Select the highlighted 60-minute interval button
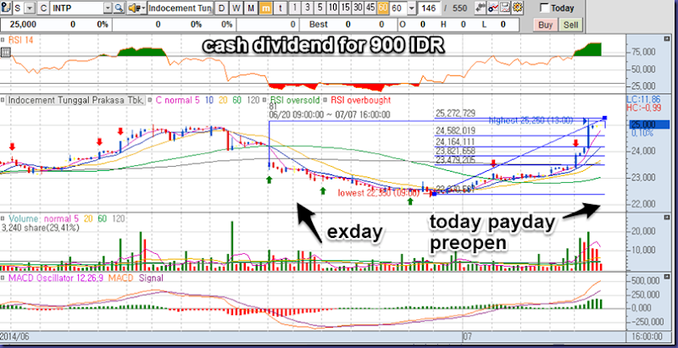 click(383, 8)
